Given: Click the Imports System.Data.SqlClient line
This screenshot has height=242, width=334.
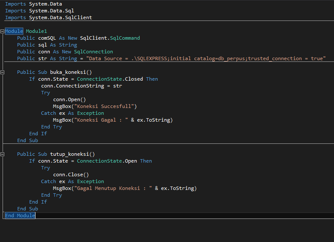Looking at the screenshot, I should [x=48, y=17].
